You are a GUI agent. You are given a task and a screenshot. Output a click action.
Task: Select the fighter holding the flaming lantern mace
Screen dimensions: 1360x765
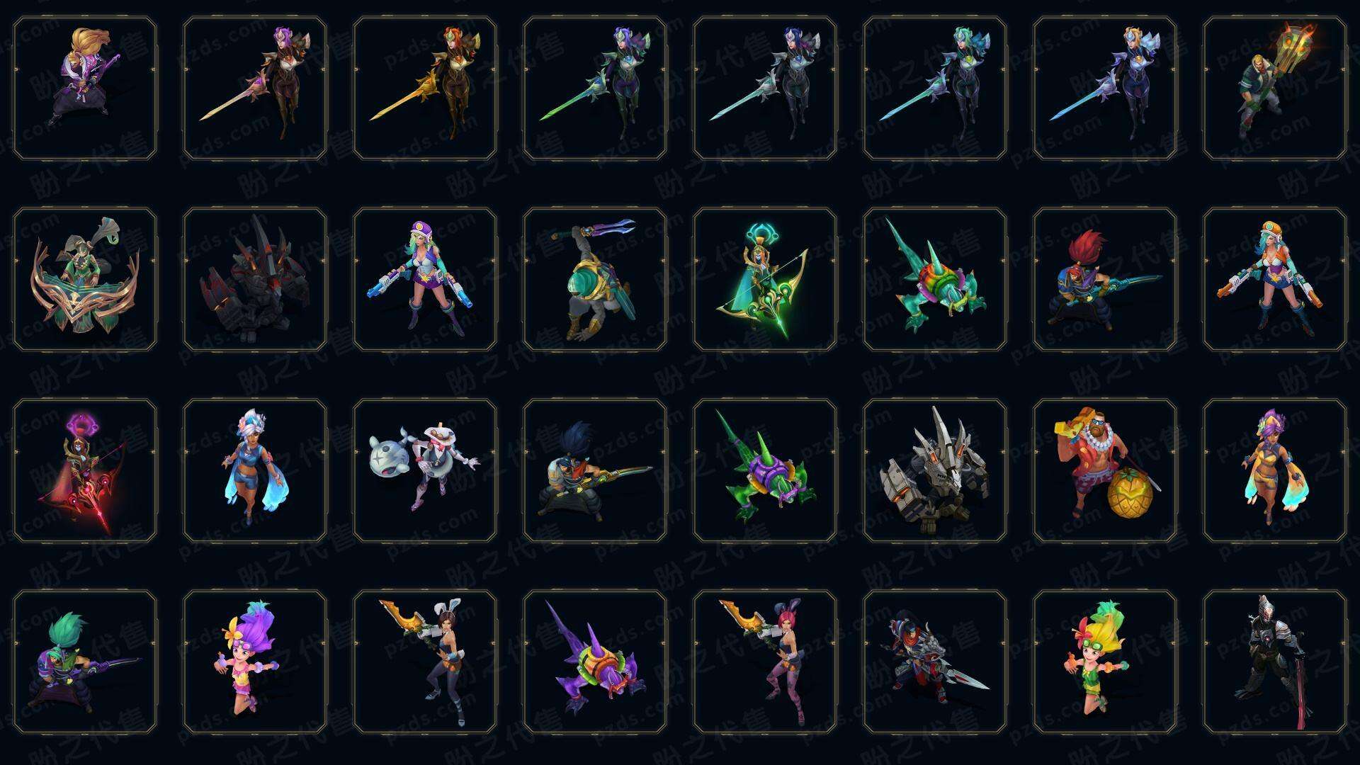[x=1275, y=89]
